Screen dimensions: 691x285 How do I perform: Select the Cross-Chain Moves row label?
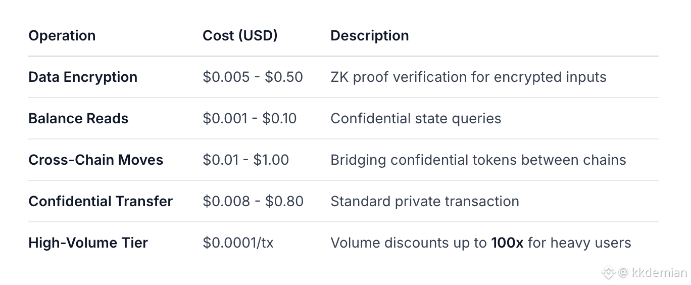96,160
